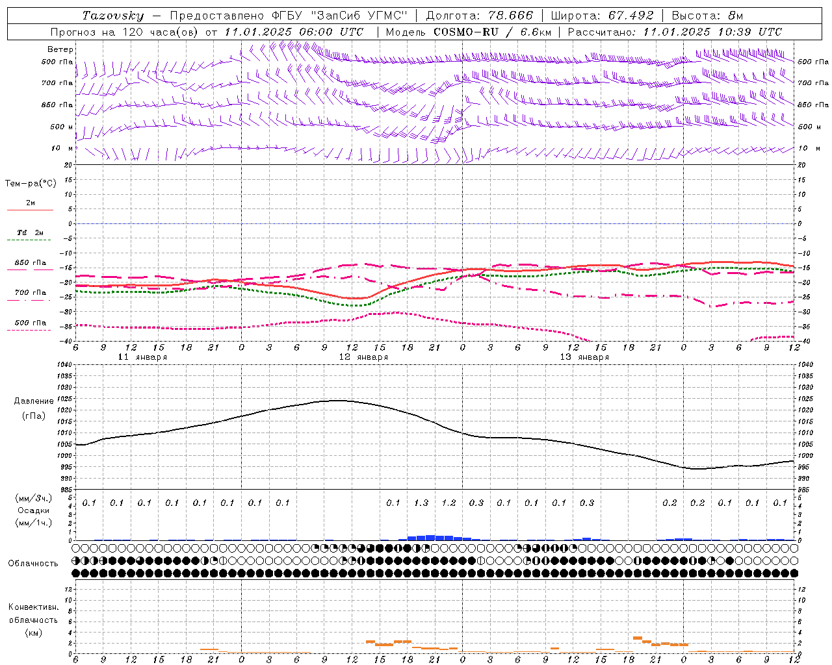832x665 pixels.
Task: Click the station name Tazovsky in header
Action: point(112,16)
